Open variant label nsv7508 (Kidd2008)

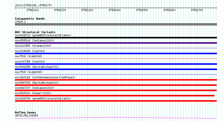click(29, 56)
